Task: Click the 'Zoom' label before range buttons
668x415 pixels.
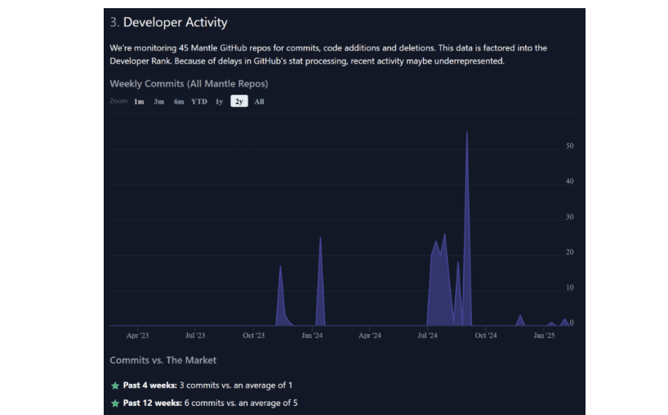Action: tap(119, 101)
